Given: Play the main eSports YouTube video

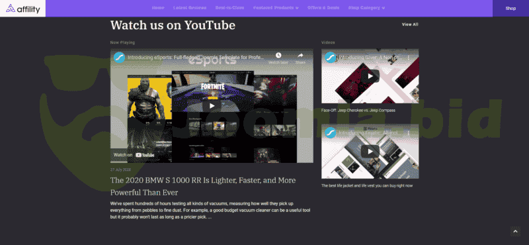Looking at the screenshot, I should tap(212, 106).
